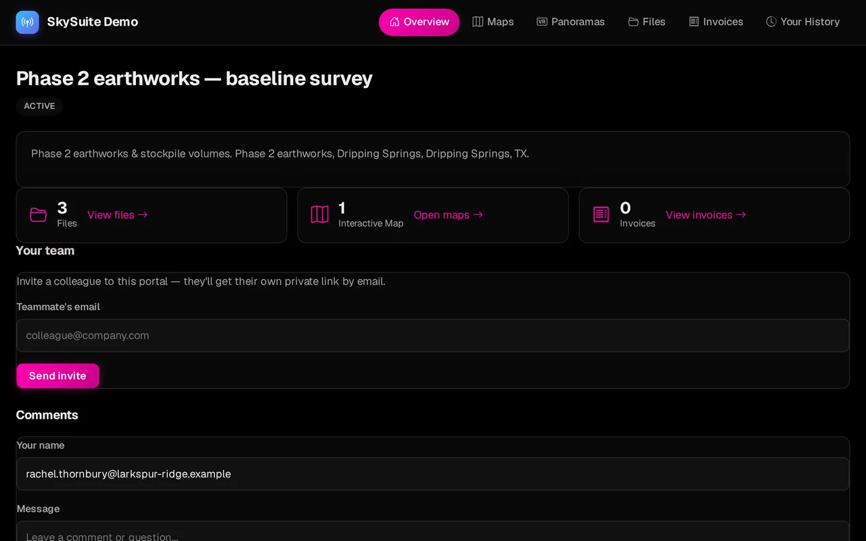Viewport: 866px width, 541px height.
Task: Follow the View invoices link
Action: pyautogui.click(x=706, y=215)
